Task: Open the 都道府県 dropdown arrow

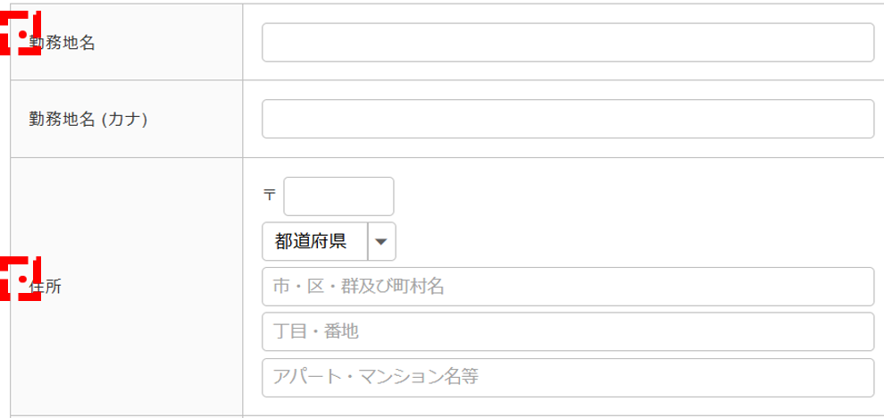Action: click(381, 241)
